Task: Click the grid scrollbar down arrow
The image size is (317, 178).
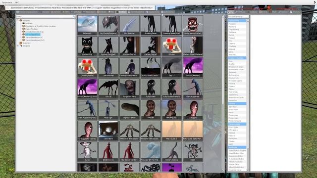Action: (x=223, y=171)
